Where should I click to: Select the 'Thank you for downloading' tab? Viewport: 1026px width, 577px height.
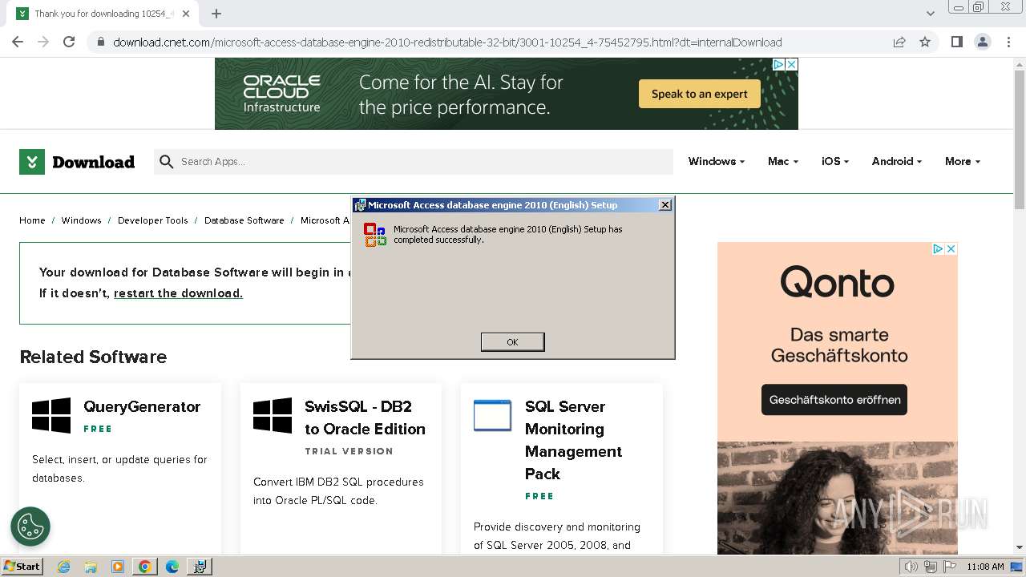click(x=103, y=14)
